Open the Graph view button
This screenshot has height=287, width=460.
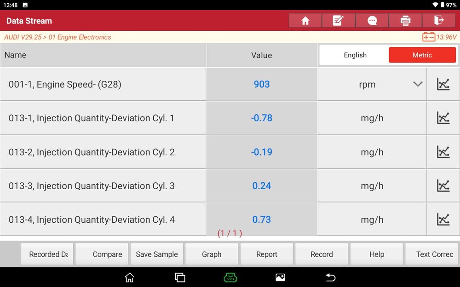coord(212,254)
